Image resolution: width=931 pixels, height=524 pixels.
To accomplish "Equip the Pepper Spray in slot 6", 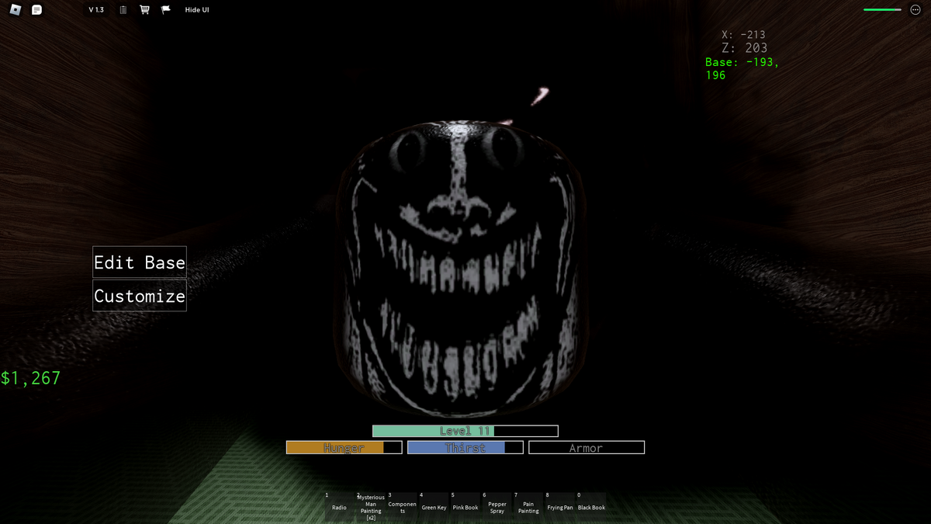I will tap(497, 504).
